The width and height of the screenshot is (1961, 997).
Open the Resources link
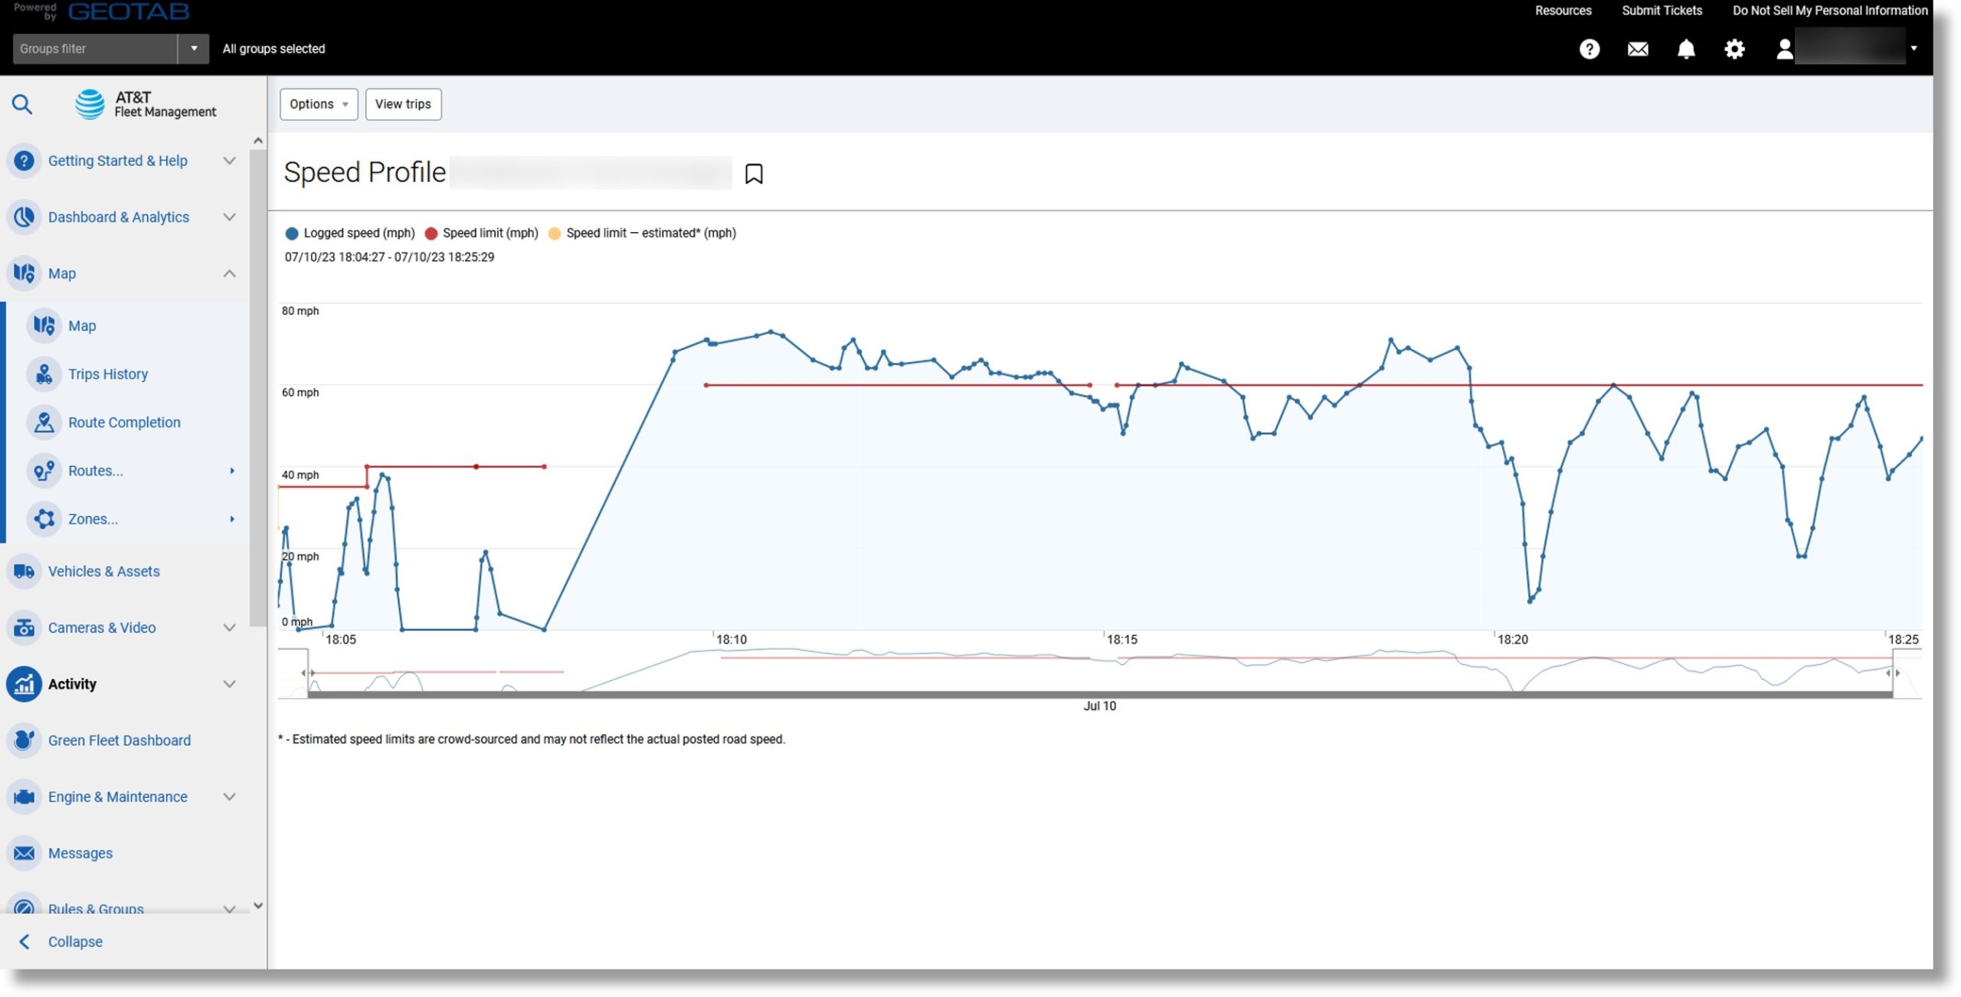1563,11
